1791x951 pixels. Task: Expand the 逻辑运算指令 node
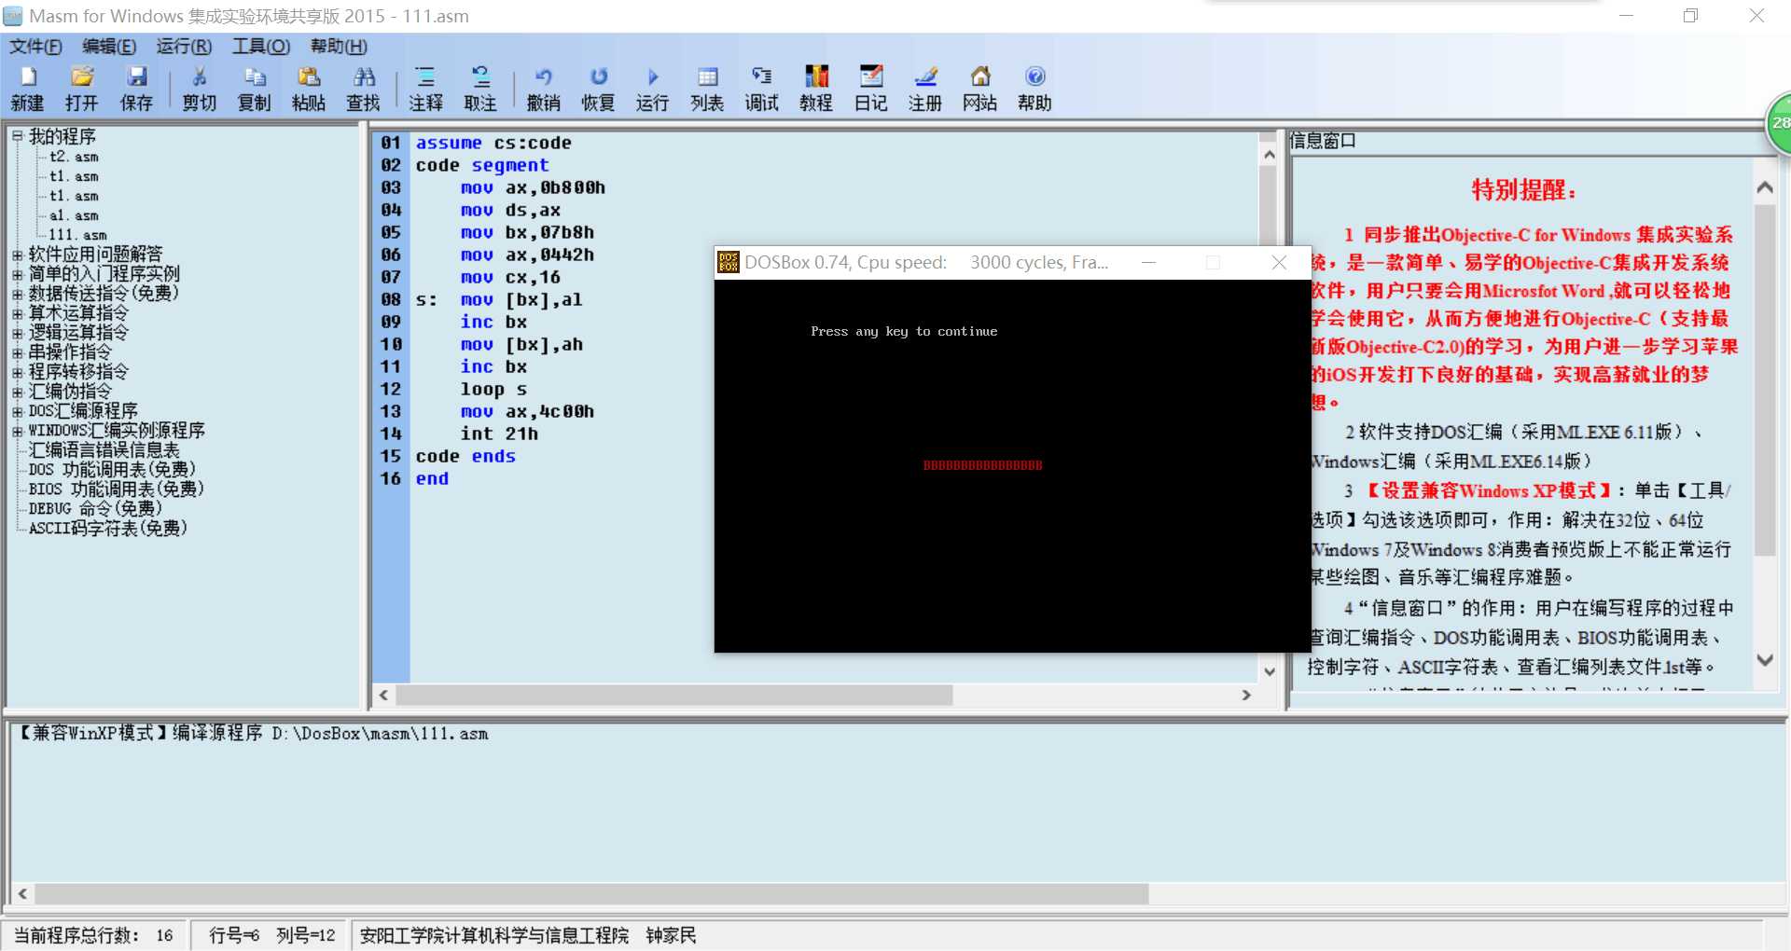(17, 333)
